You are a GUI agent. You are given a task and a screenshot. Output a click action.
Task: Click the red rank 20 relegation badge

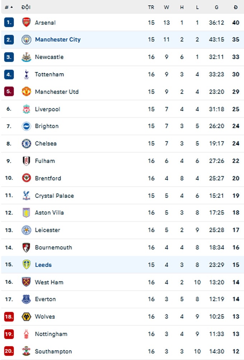[x=9, y=351]
